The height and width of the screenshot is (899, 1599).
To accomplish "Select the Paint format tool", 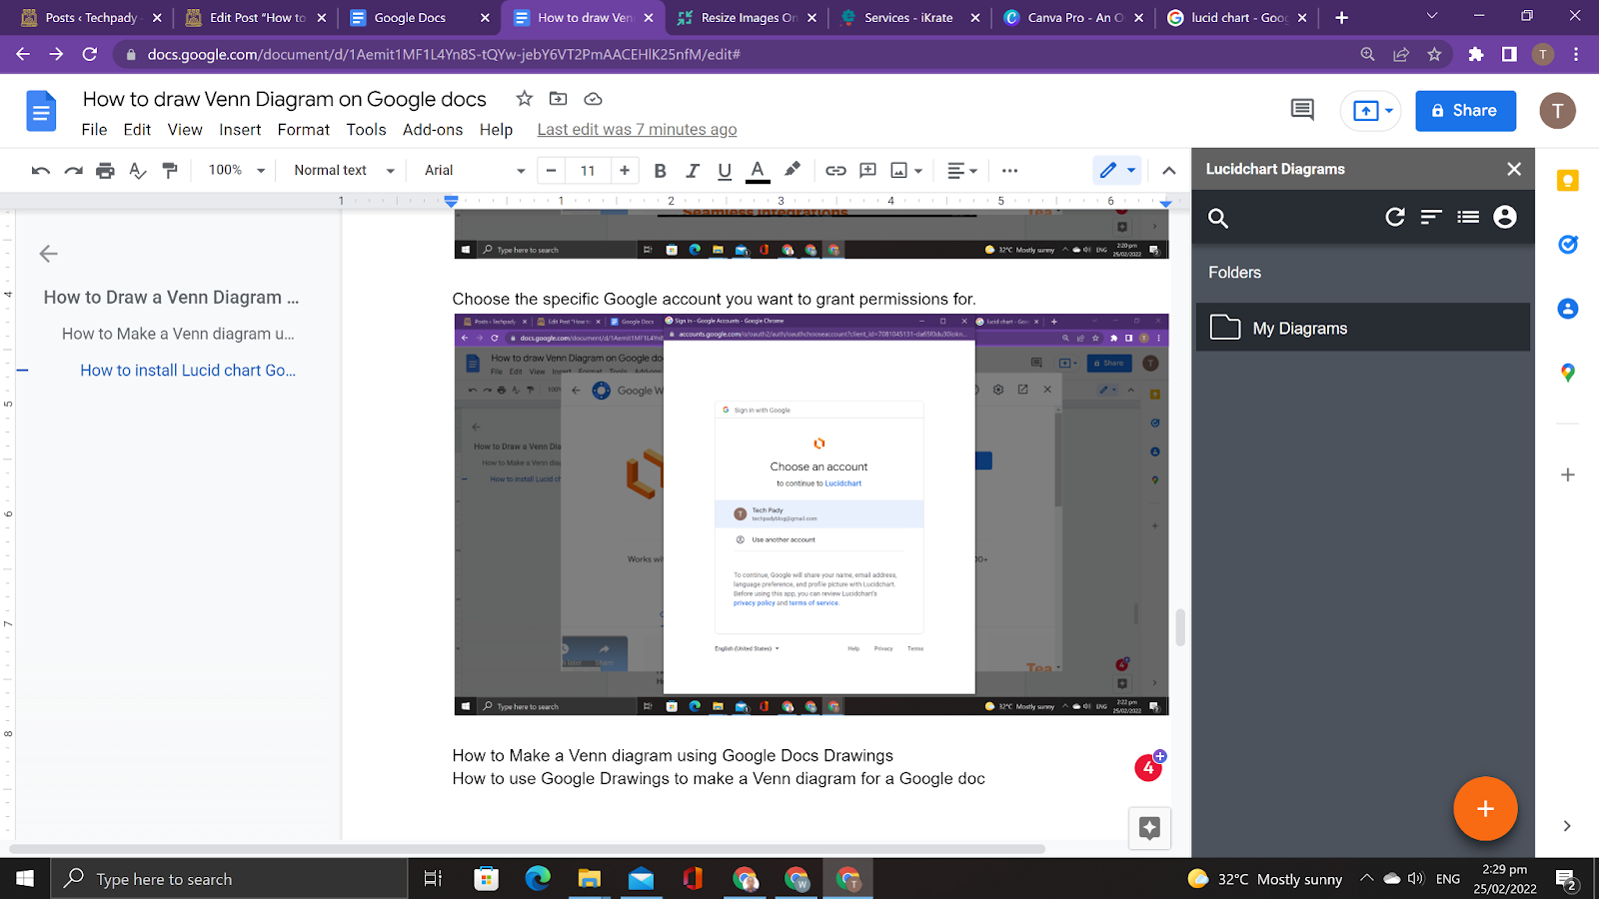I will [170, 171].
